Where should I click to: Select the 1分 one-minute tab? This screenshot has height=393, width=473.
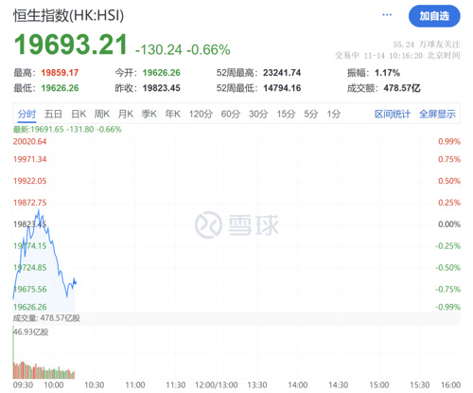coord(334,114)
